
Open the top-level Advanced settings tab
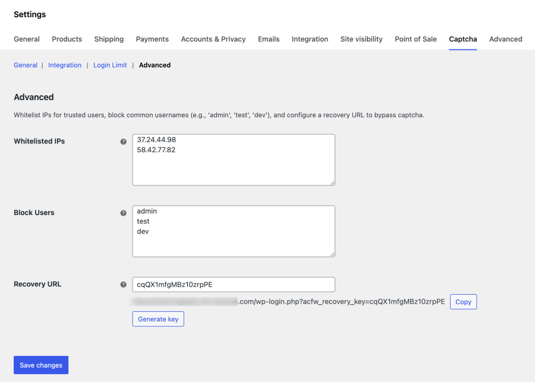pyautogui.click(x=506, y=39)
